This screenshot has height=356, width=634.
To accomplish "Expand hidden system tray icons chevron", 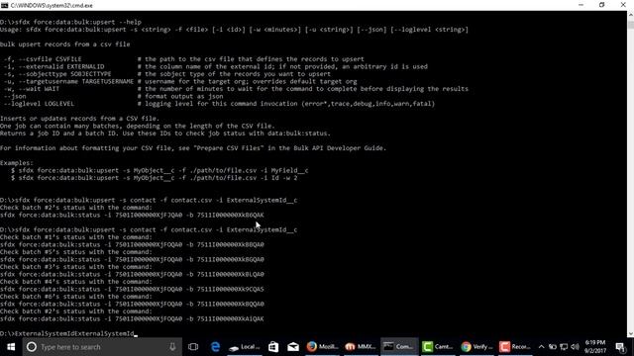I will click(542, 347).
